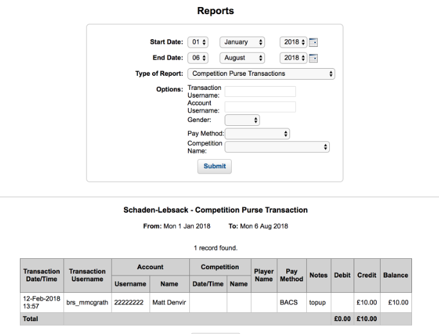The image size is (439, 334).
Task: Click the Balance column header
Action: pyautogui.click(x=396, y=276)
